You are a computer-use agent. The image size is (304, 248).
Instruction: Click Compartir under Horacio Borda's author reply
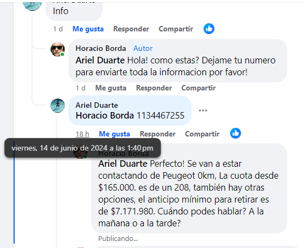[199, 88]
